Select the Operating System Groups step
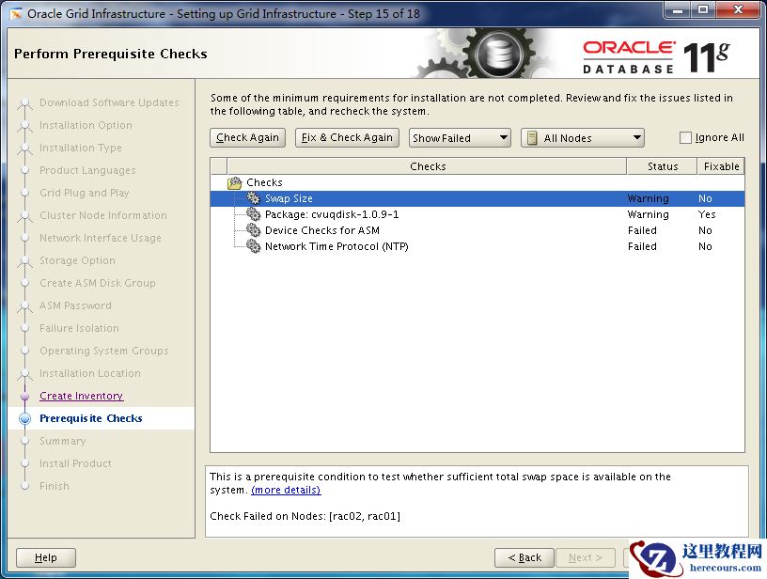The width and height of the screenshot is (767, 579). click(104, 351)
